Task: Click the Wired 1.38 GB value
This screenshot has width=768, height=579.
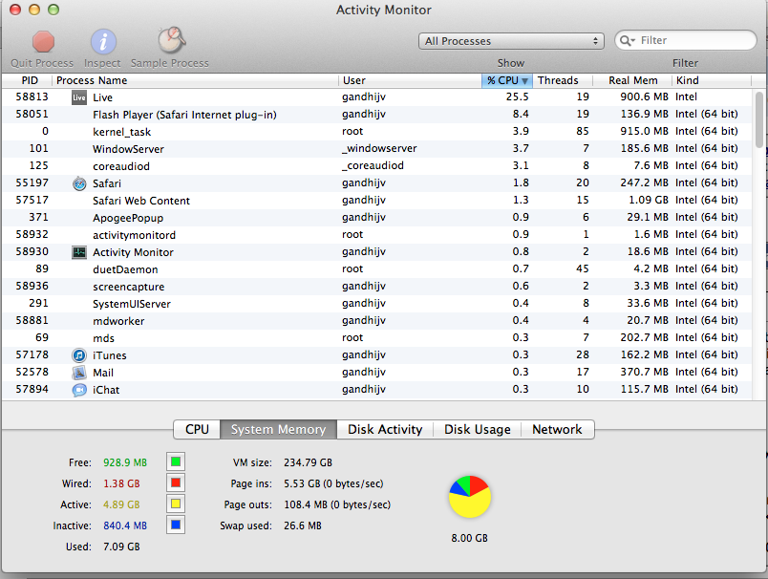Action: (121, 483)
